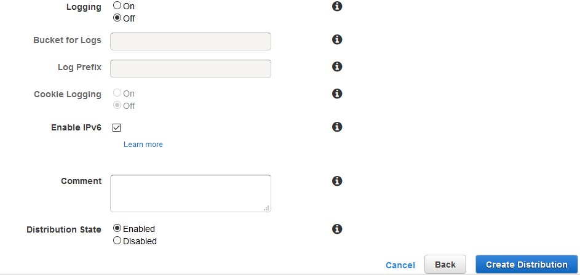Open the IPv6 Learn more link
This screenshot has height=275, width=580.
click(143, 145)
